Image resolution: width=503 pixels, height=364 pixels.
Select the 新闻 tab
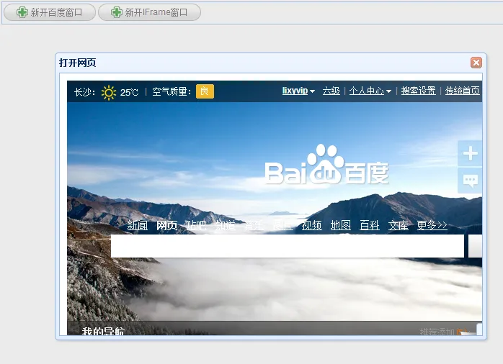pos(138,225)
